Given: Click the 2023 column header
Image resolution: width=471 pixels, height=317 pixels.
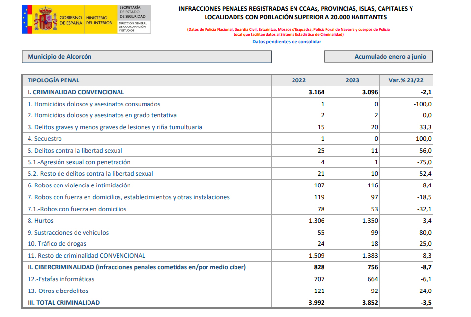Looking at the screenshot, I should tap(352, 80).
